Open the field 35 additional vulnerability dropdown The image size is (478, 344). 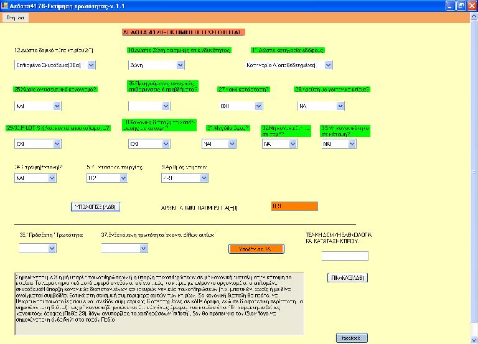[51, 248]
